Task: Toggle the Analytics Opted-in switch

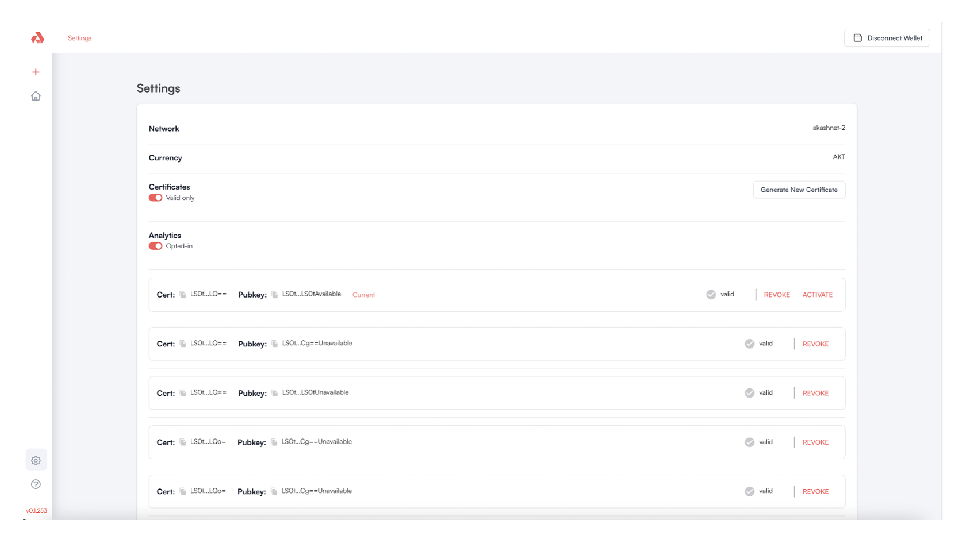Action: click(155, 246)
